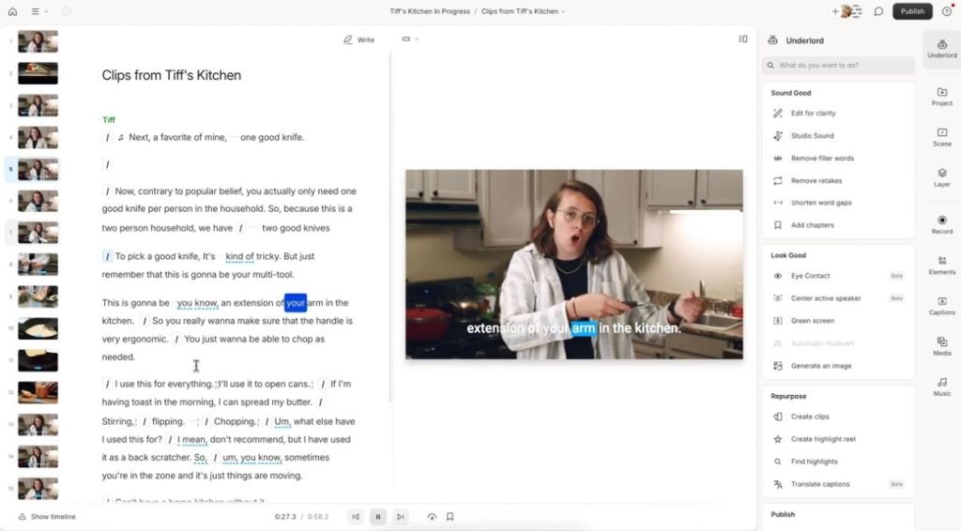Go to home icon at top left

tap(12, 11)
